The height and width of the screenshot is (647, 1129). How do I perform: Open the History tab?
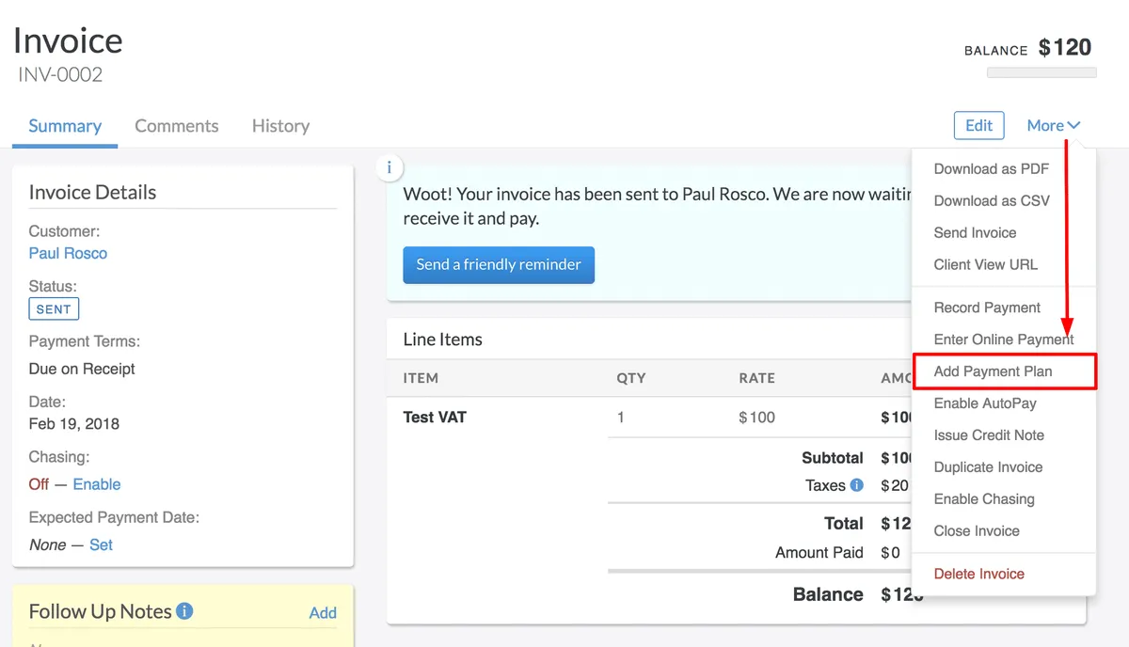pyautogui.click(x=280, y=126)
